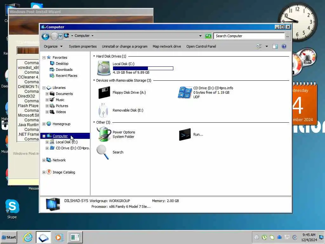Screen dimensions: 325x244
Task: Go back using the Back arrow button
Action: 45,36
